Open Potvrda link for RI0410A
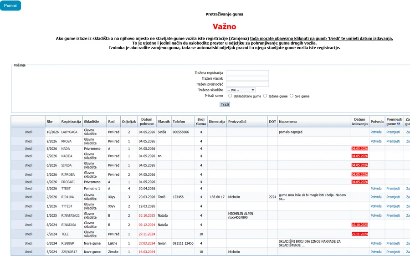Image resolution: width=410 pixels, height=256 pixels. (376, 197)
